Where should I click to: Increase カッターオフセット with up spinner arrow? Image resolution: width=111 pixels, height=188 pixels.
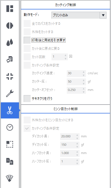click(x=84, y=89)
